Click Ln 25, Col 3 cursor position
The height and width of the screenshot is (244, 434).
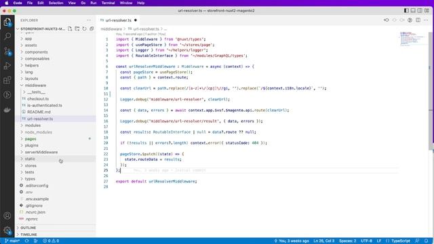[x=324, y=241]
